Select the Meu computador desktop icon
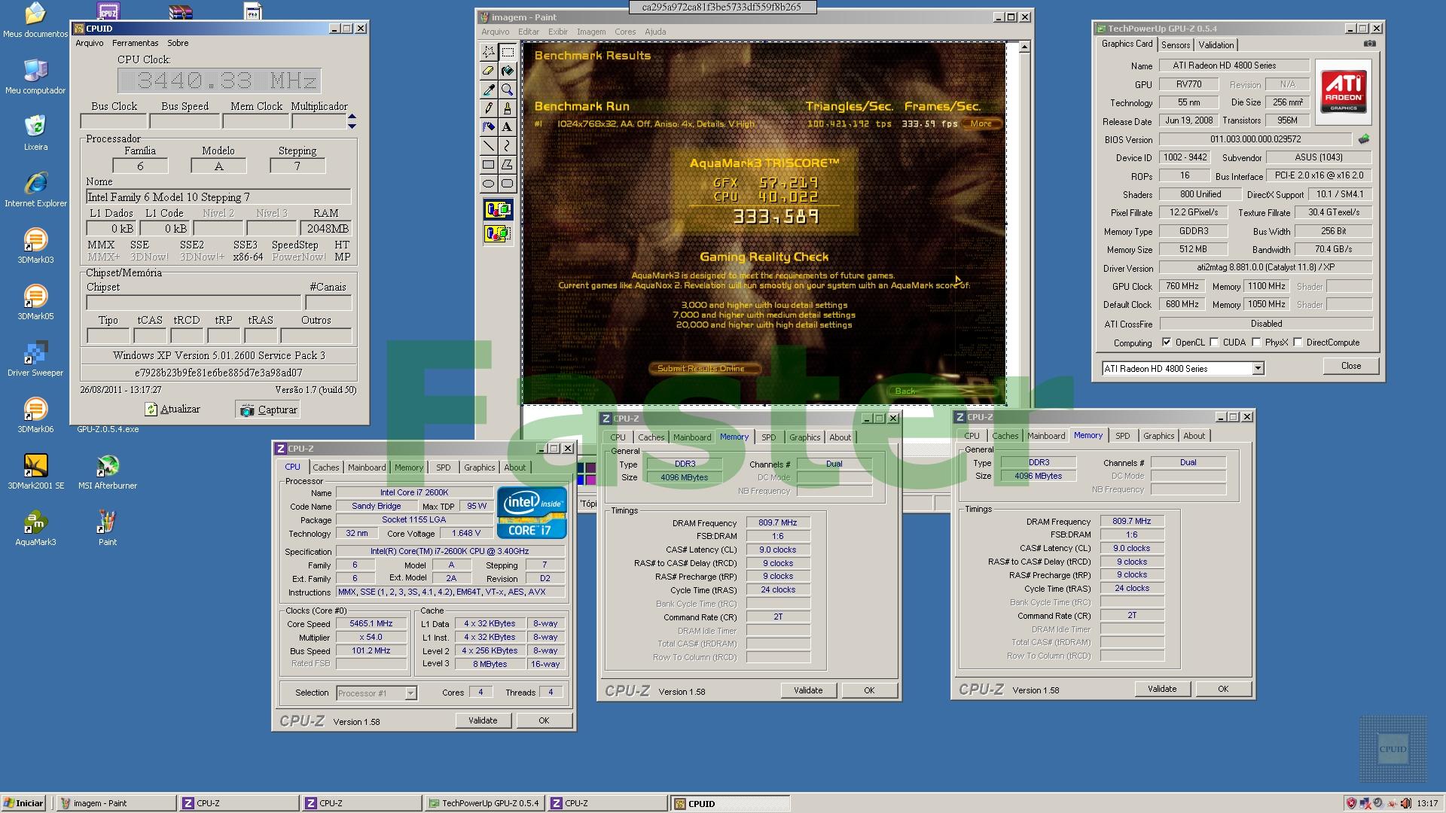This screenshot has width=1446, height=813. click(x=35, y=76)
